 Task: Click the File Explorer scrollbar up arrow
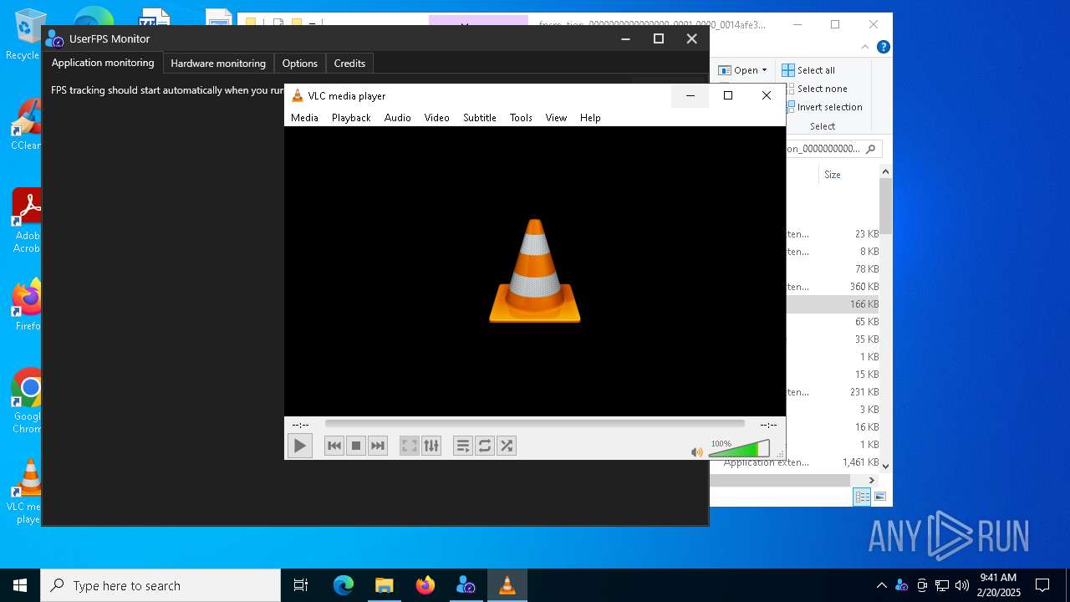tap(886, 171)
